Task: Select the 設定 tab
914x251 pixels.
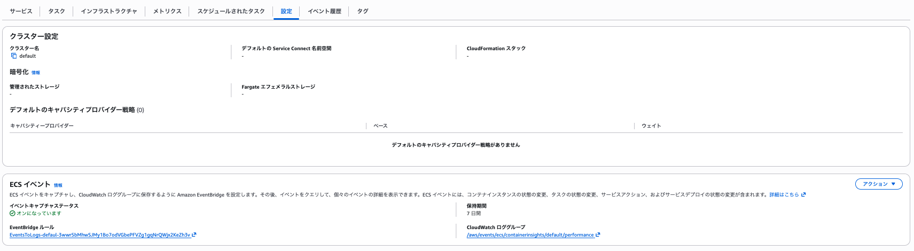Action: click(286, 11)
